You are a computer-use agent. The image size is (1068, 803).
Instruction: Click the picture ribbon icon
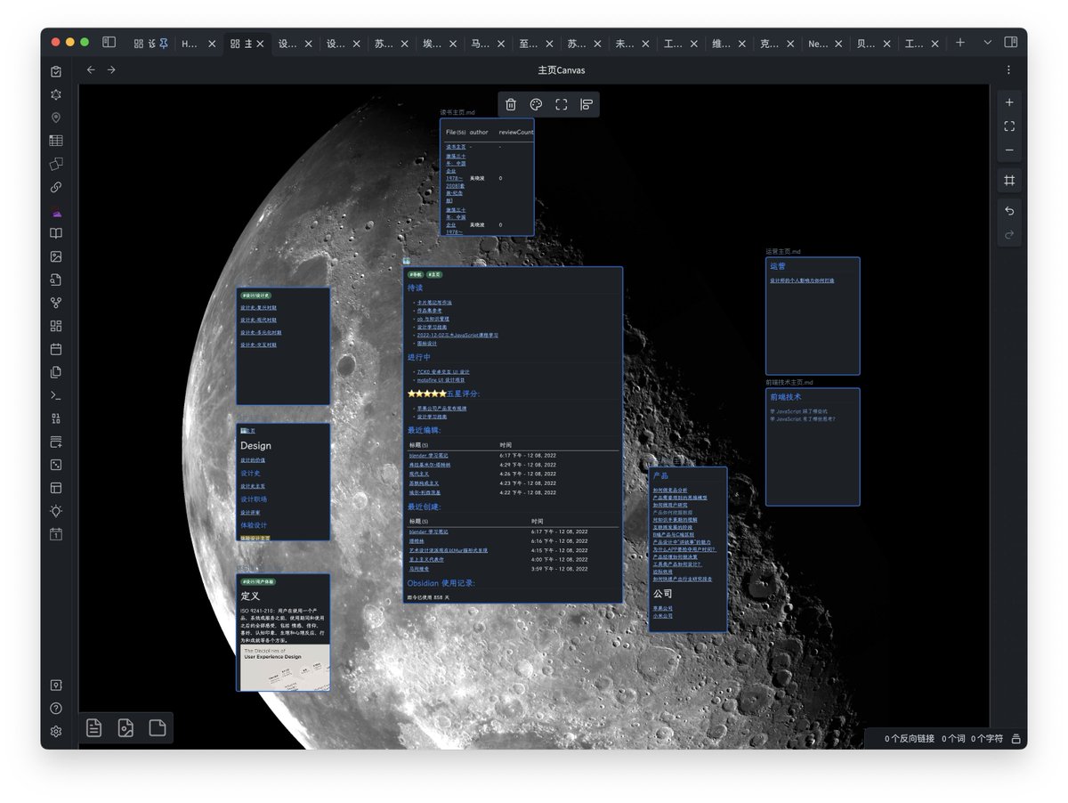(x=56, y=256)
